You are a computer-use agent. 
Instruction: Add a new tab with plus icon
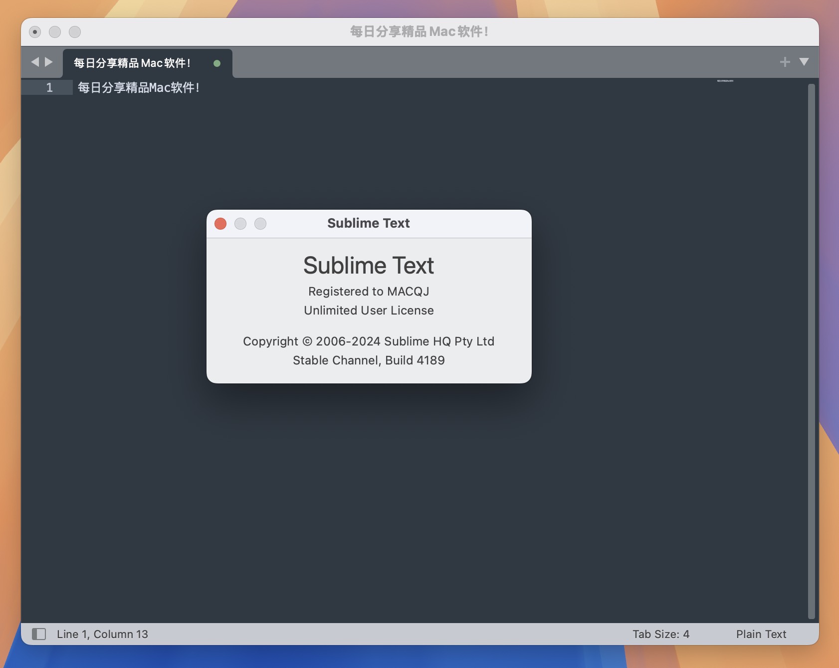click(785, 62)
